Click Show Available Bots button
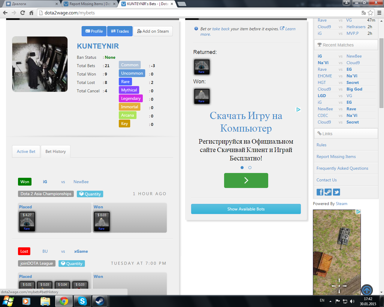Viewport: 384px width, 307px height. click(246, 209)
